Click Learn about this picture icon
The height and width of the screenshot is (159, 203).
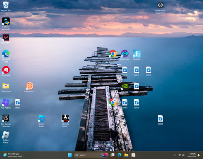click(160, 8)
